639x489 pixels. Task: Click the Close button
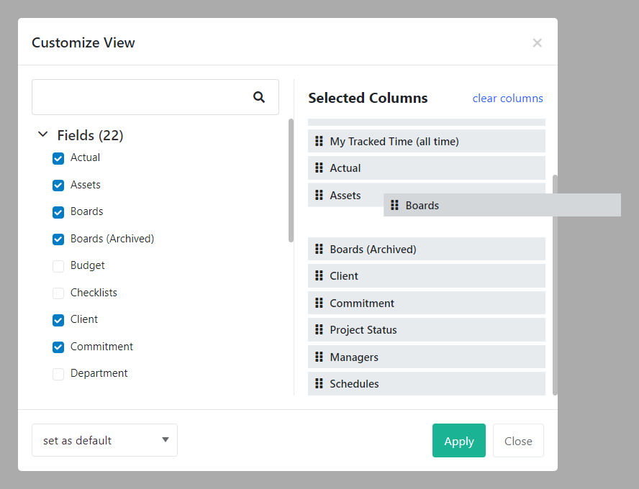518,440
